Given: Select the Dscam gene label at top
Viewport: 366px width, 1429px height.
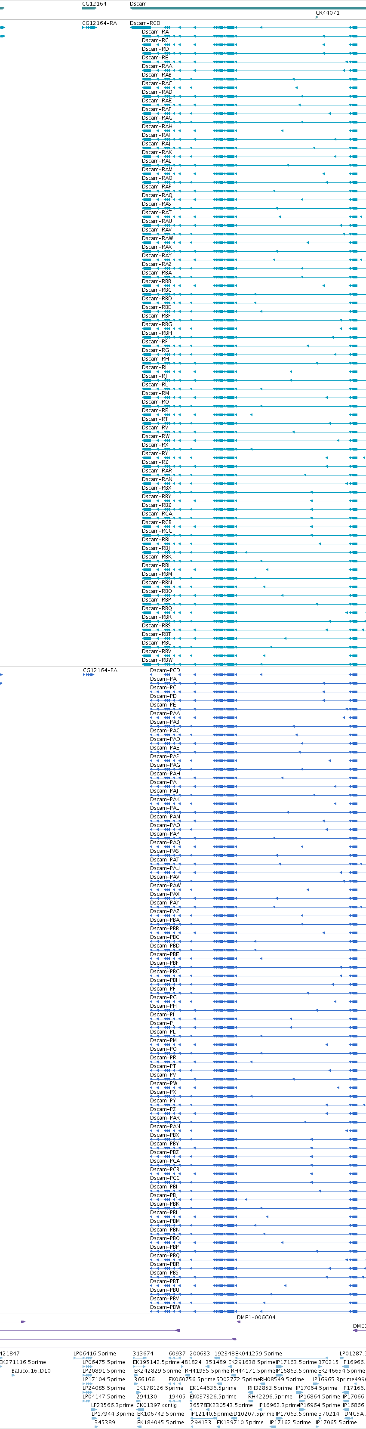Looking at the screenshot, I should tap(138, 4).
